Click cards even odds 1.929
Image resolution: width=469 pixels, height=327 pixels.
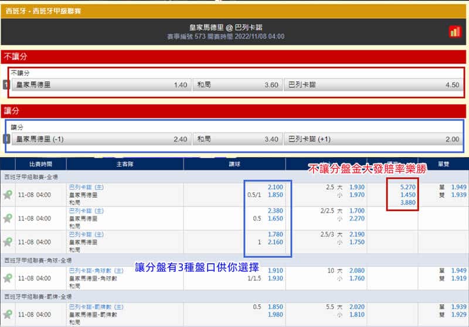458,315
